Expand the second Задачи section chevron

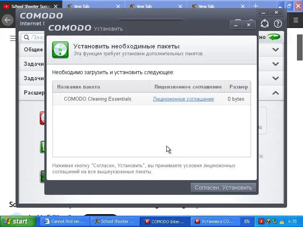[276, 78]
